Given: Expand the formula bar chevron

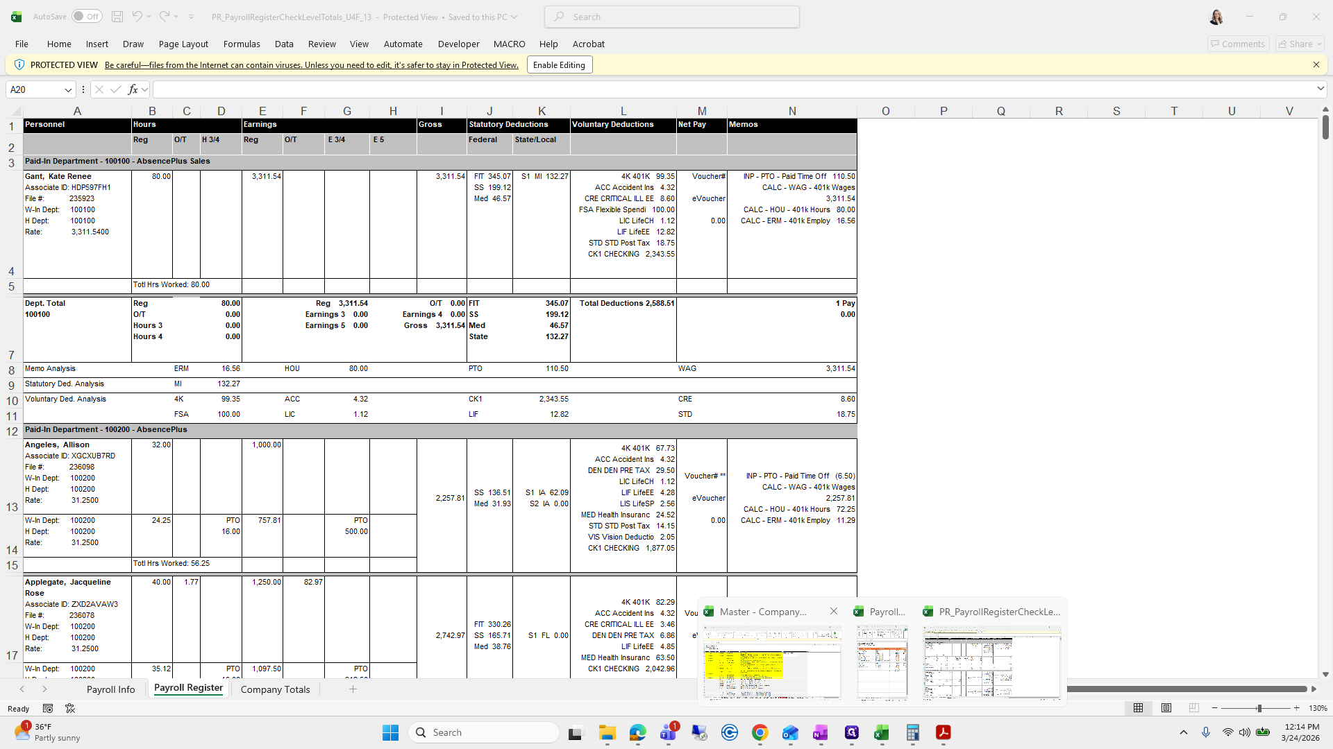Looking at the screenshot, I should pyautogui.click(x=1320, y=89).
